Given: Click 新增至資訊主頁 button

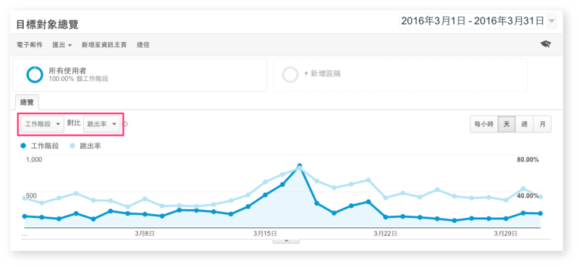Looking at the screenshot, I should click(x=104, y=45).
